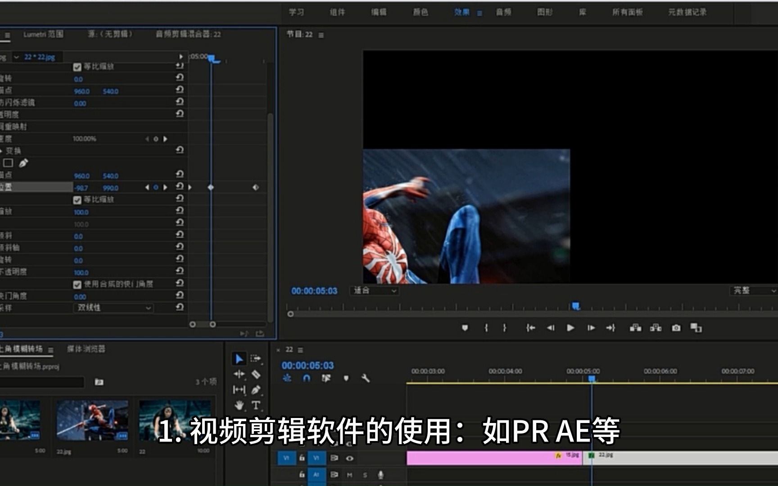778x486 pixels.
Task: Expand the 变换 Transform effect group
Action: coord(1,151)
